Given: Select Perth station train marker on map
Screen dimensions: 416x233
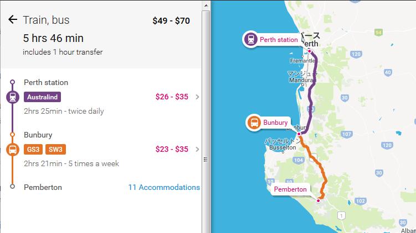Looking at the screenshot, I should pyautogui.click(x=251, y=39).
